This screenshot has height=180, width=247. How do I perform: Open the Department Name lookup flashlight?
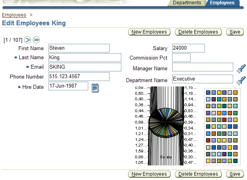(x=241, y=81)
